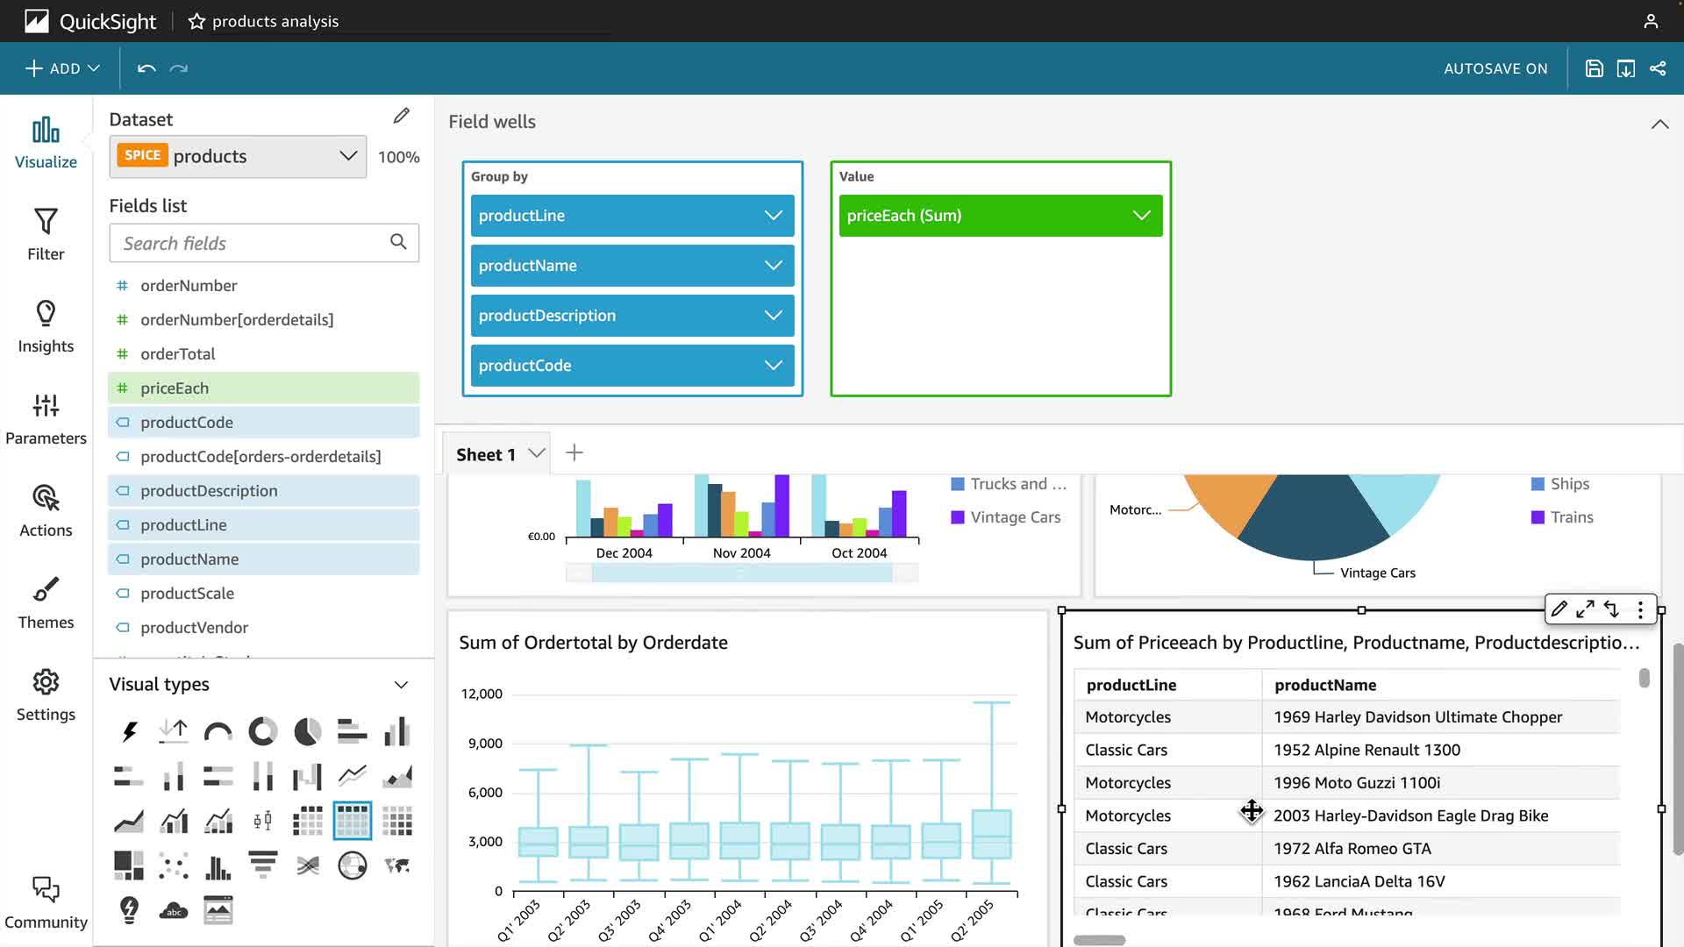Select the donut chart visual type
This screenshot has width=1684, height=947.
tap(262, 730)
